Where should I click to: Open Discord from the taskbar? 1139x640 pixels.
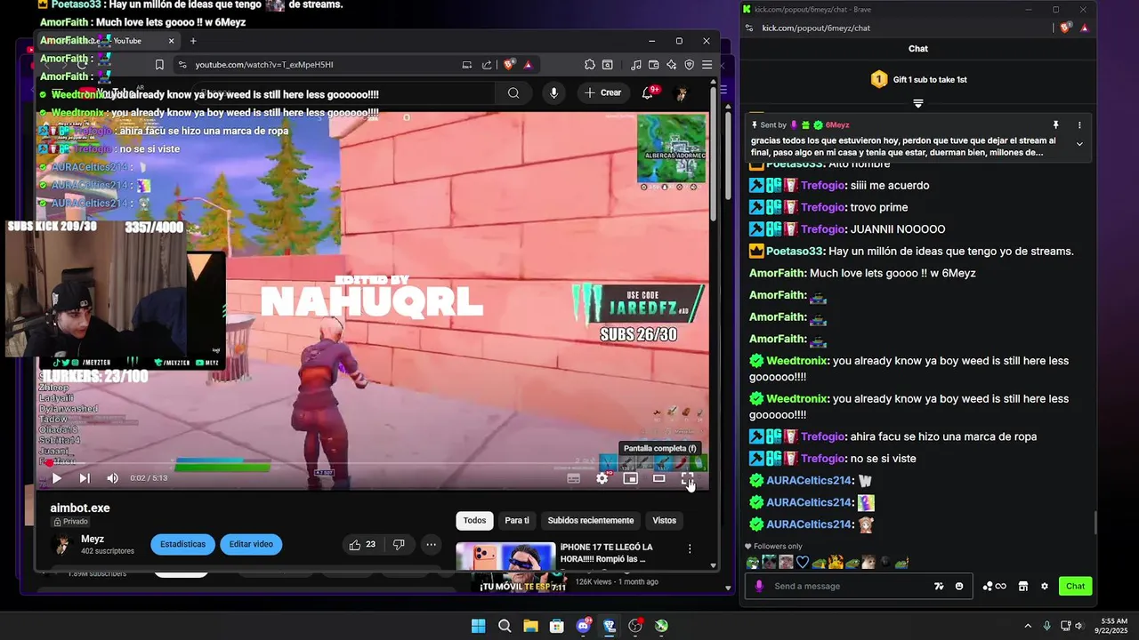(x=583, y=626)
